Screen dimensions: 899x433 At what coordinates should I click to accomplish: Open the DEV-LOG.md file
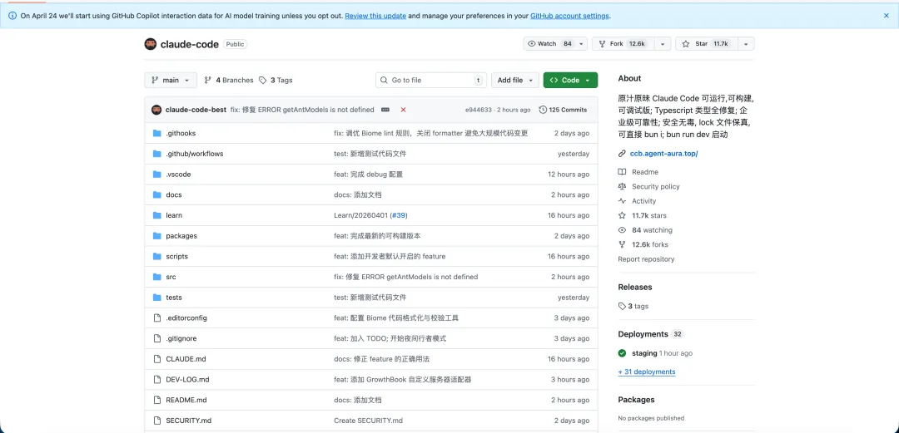(x=187, y=380)
